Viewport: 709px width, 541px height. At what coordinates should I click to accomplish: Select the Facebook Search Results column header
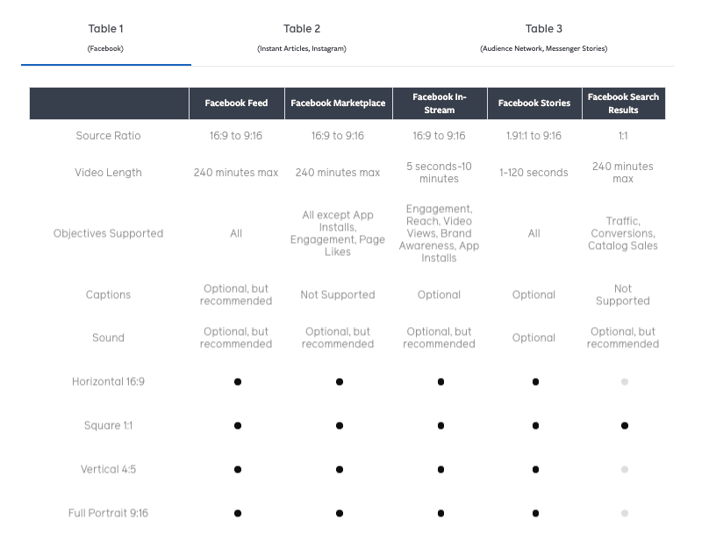pyautogui.click(x=624, y=103)
